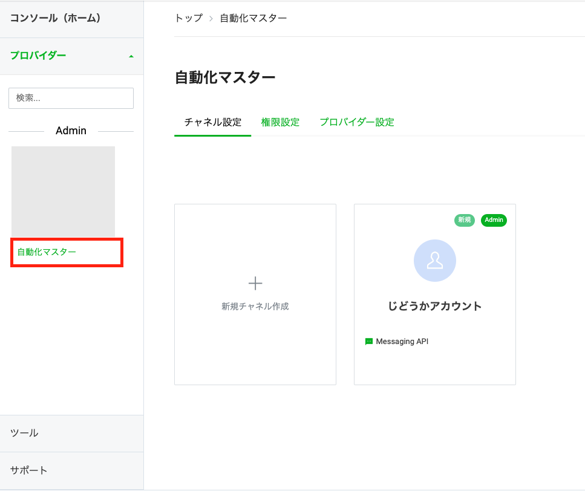The height and width of the screenshot is (491, 585).
Task: Switch to the チャネル設定 tab
Action: [x=212, y=122]
